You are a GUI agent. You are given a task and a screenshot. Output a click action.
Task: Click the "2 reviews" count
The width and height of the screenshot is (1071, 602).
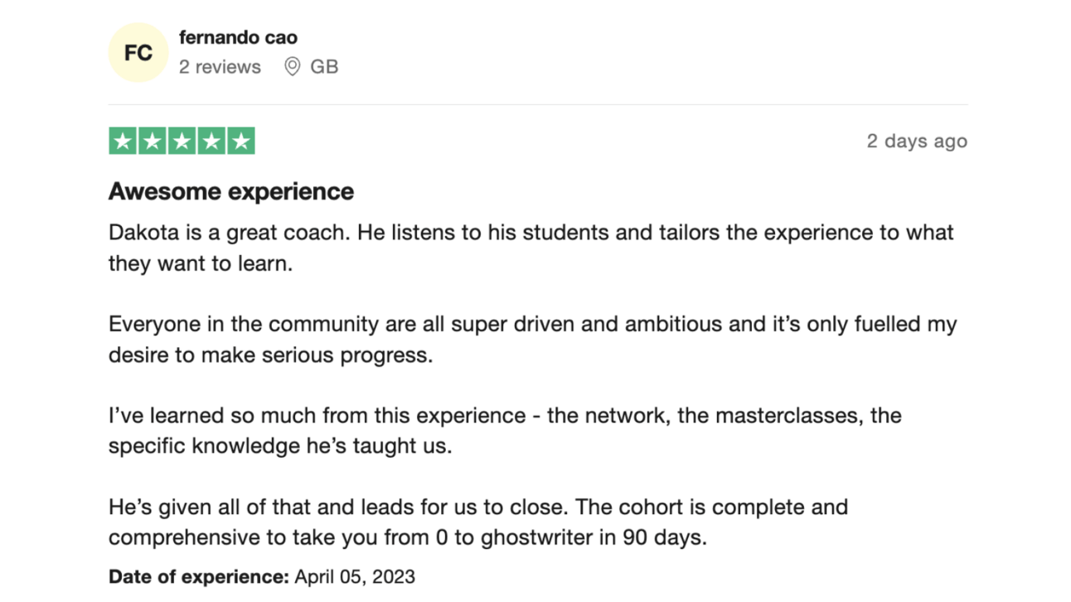coord(220,67)
